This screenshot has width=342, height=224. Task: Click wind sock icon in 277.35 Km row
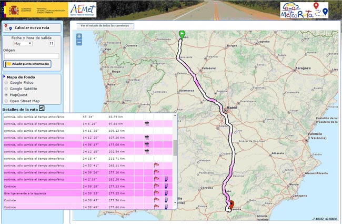click(156, 193)
